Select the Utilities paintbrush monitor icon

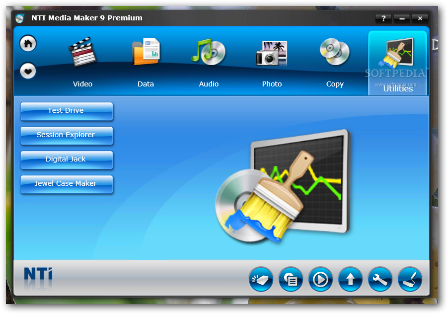coord(397,53)
